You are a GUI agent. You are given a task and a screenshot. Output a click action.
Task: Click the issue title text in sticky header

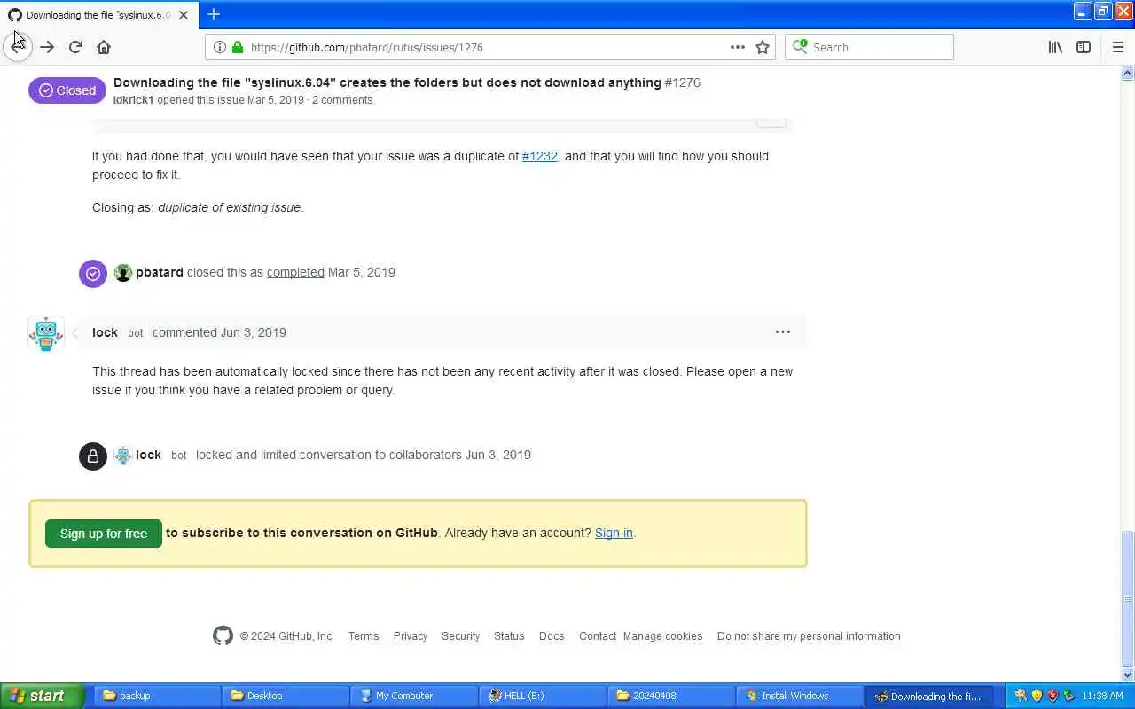click(387, 82)
